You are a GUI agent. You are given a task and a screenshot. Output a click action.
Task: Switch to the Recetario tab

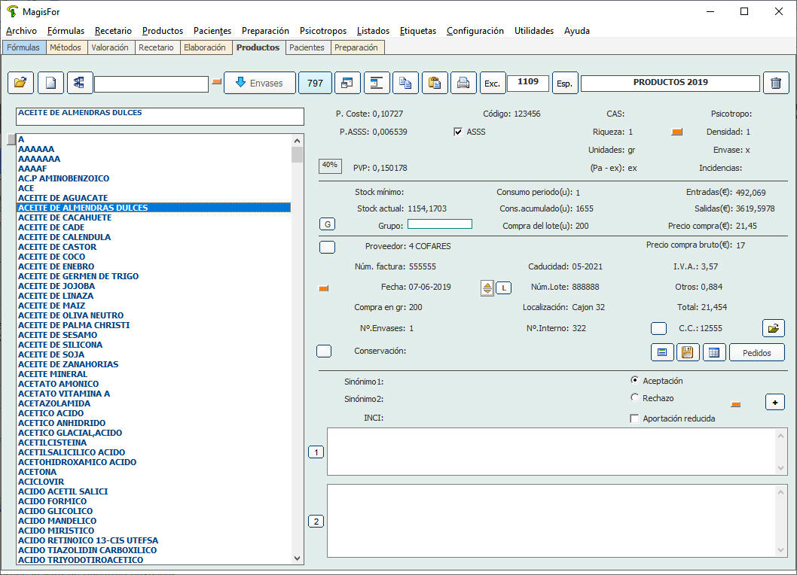pos(156,47)
